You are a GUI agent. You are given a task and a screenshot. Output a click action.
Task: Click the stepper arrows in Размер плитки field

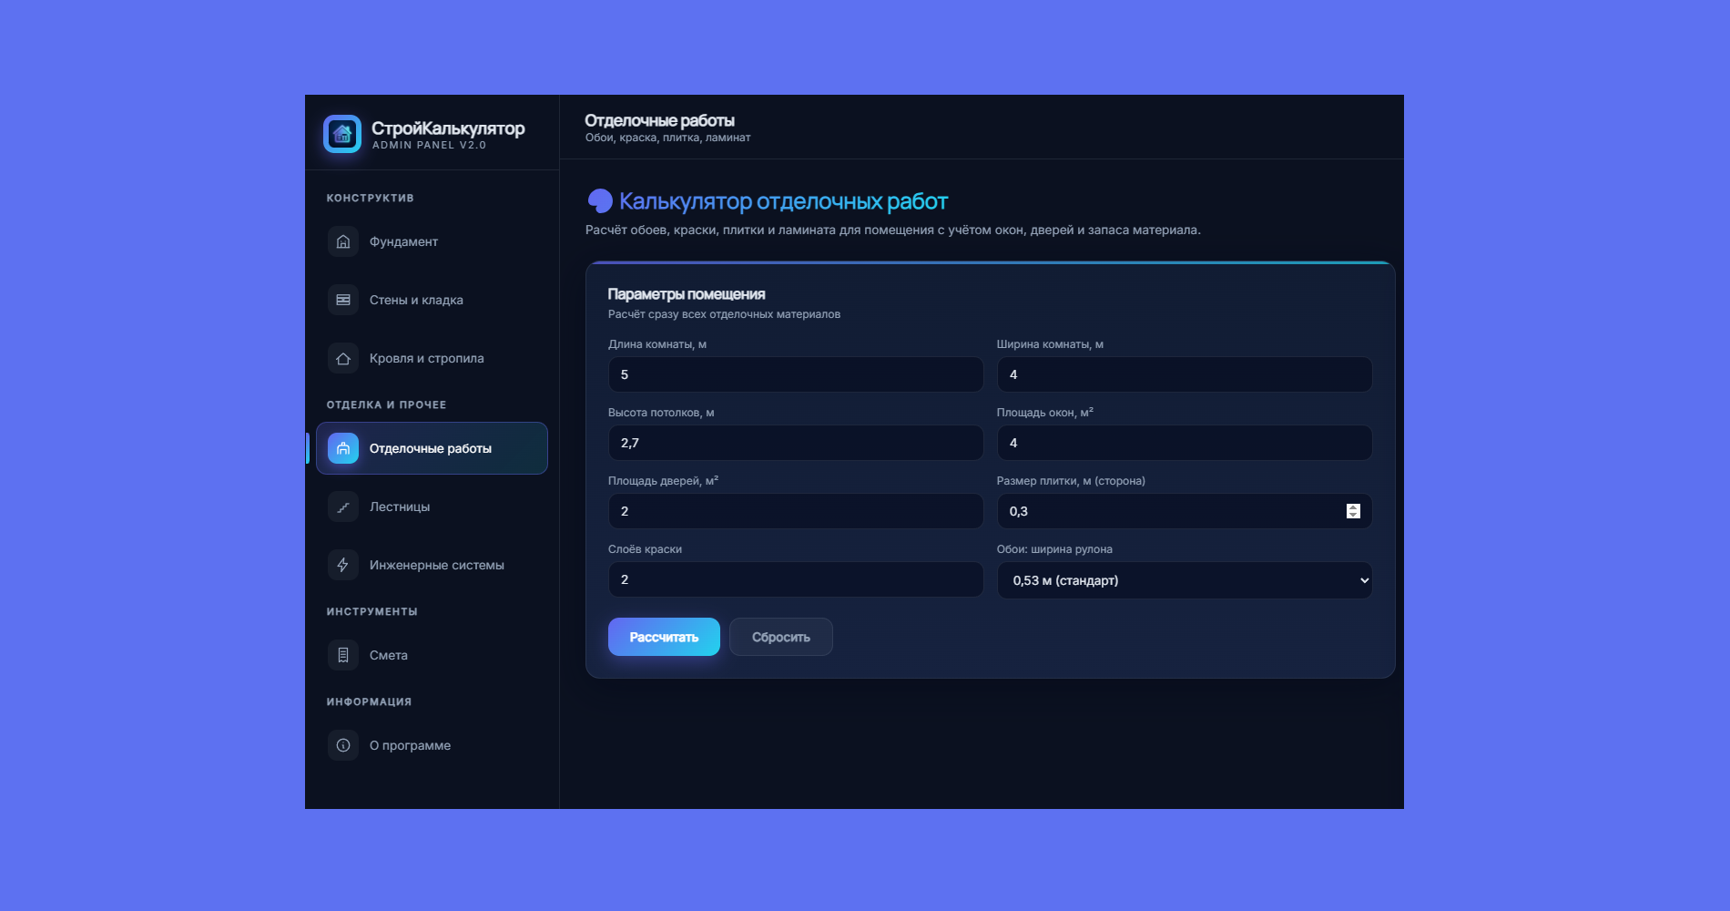(1353, 511)
